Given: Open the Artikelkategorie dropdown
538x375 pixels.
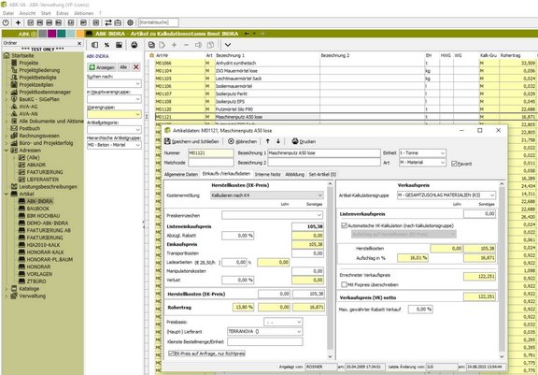Looking at the screenshot, I should [138, 129].
